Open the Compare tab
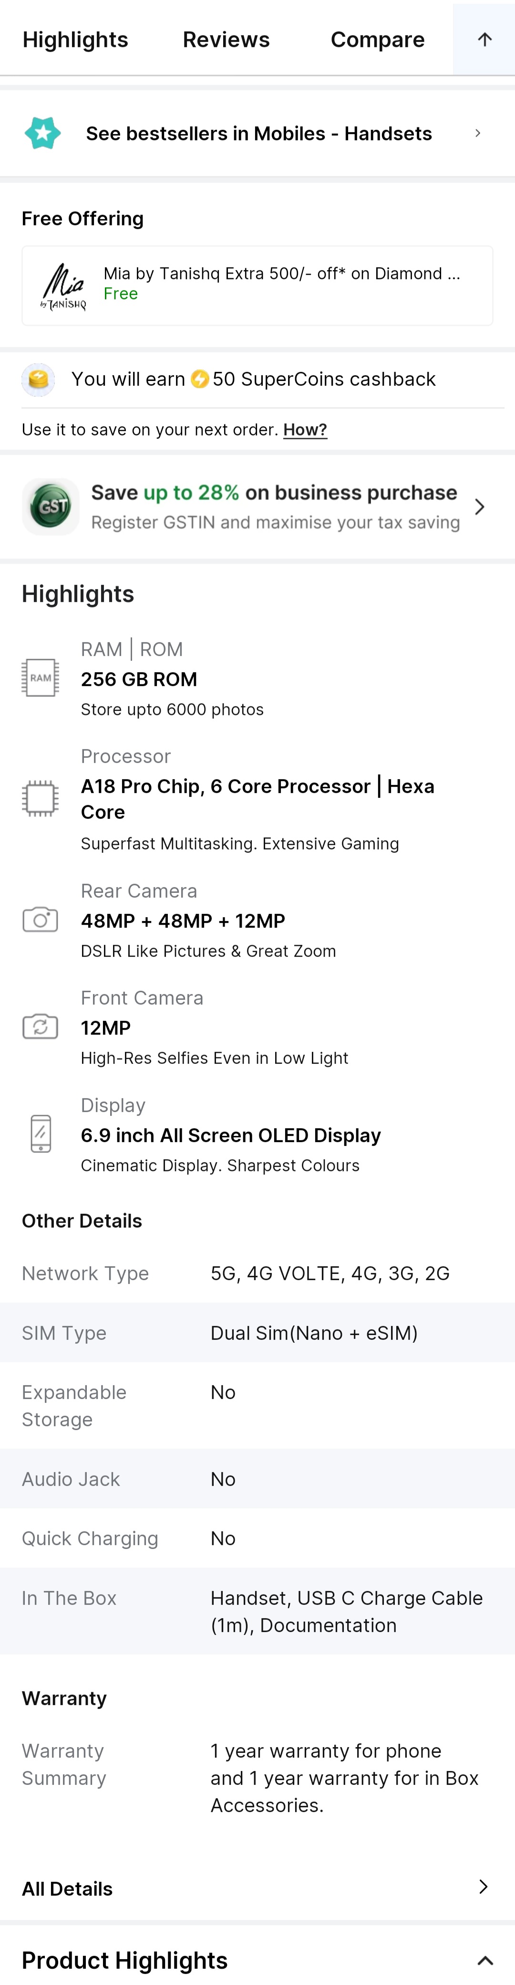The height and width of the screenshot is (1985, 515). [377, 39]
